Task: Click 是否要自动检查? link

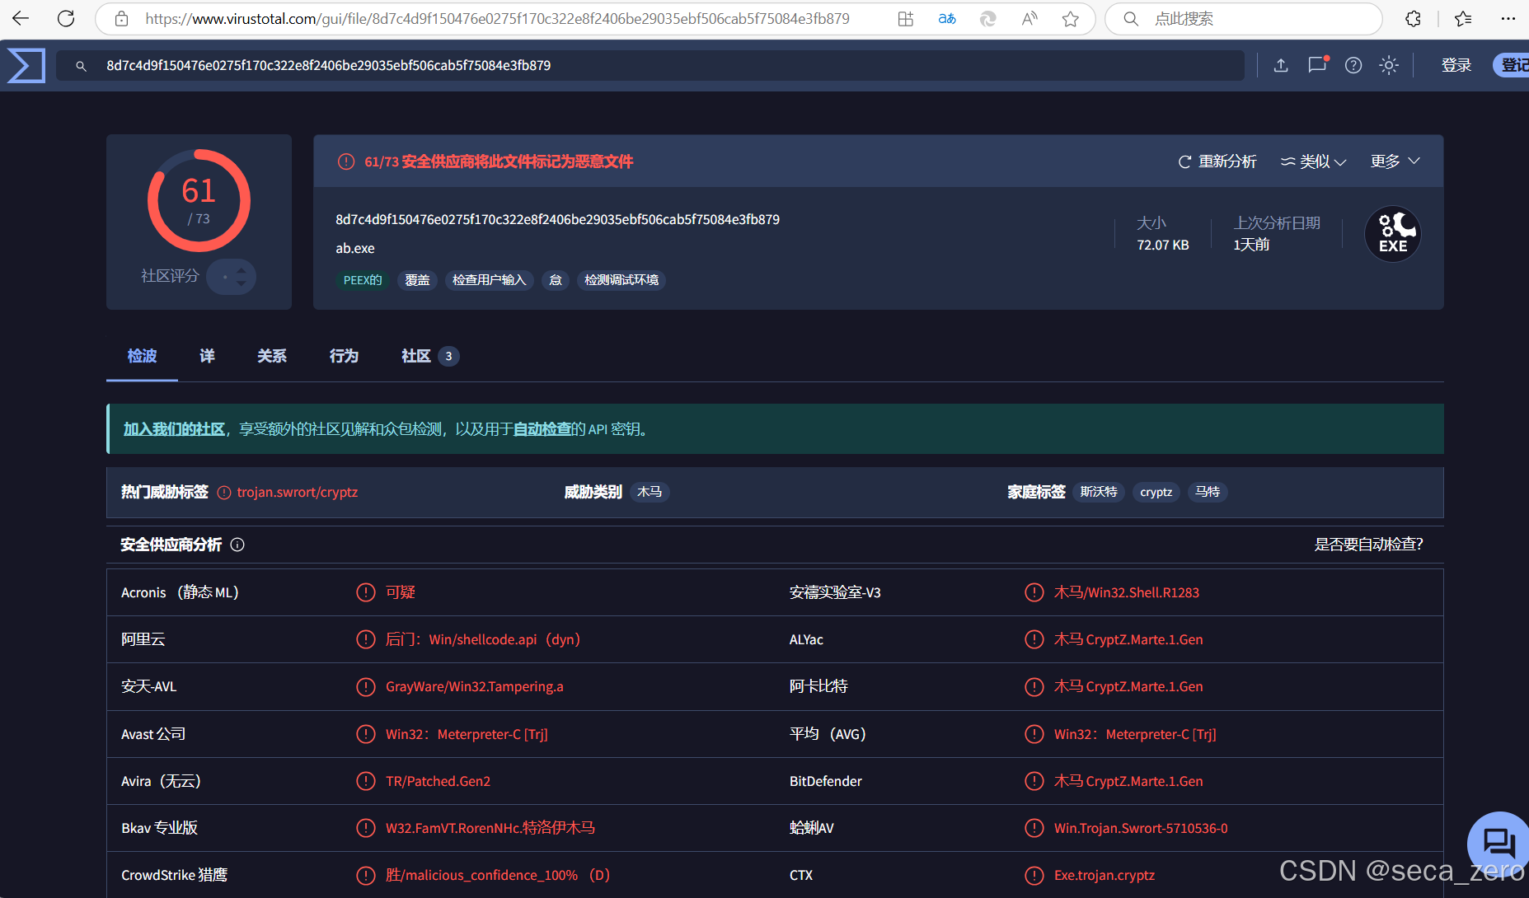Action: tap(1368, 545)
